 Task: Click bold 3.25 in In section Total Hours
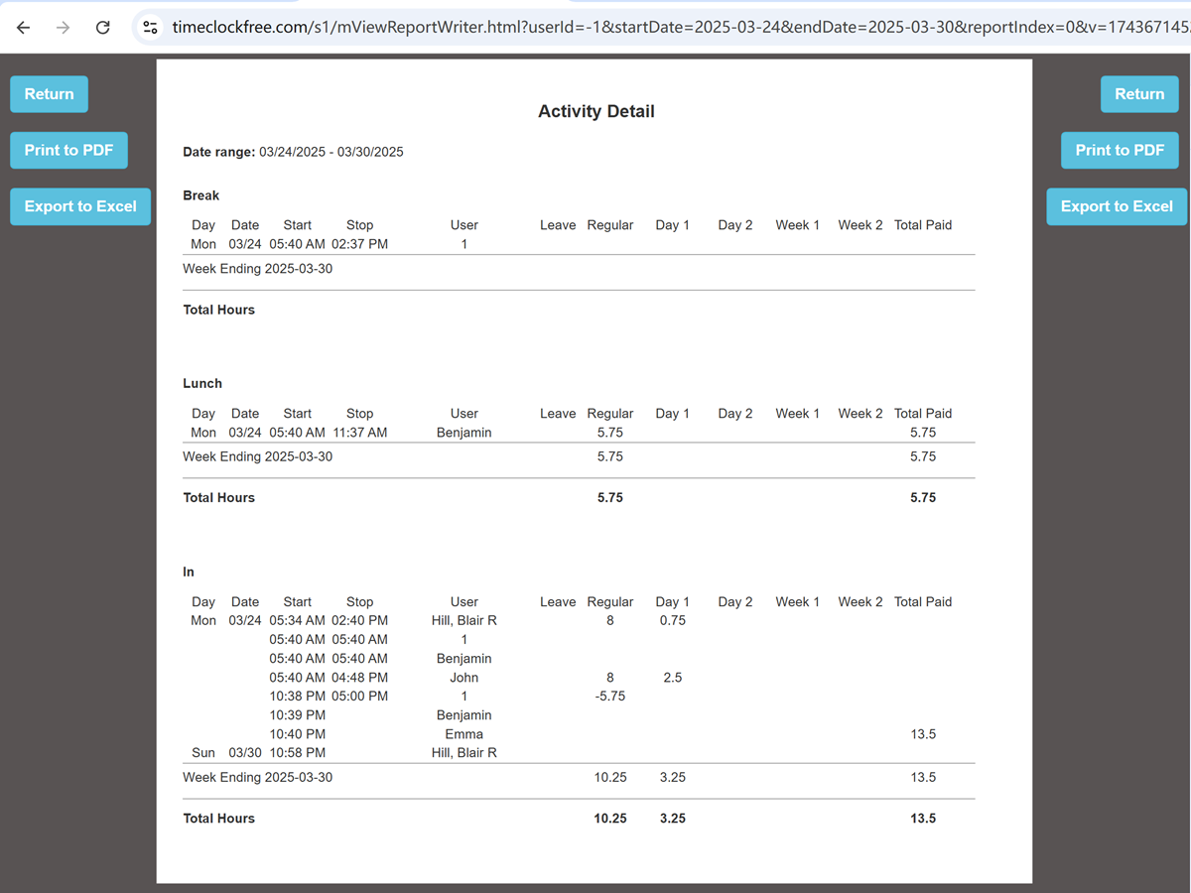(x=673, y=819)
